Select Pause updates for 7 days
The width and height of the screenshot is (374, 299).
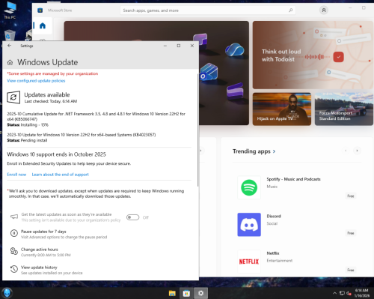click(x=43, y=232)
